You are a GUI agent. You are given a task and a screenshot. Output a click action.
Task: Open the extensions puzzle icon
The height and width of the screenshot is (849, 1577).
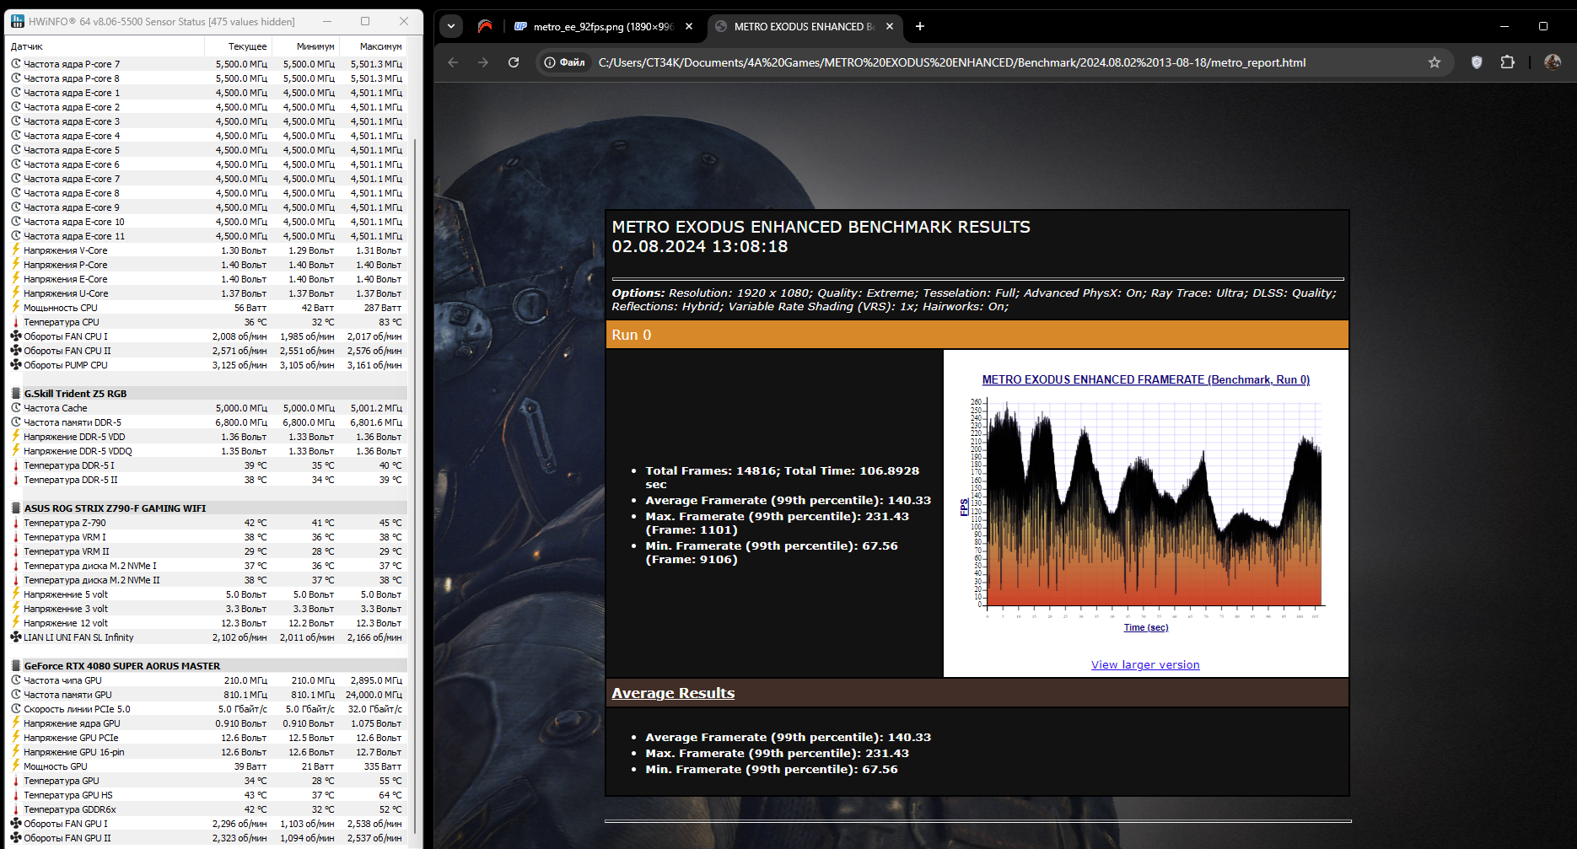pos(1508,62)
